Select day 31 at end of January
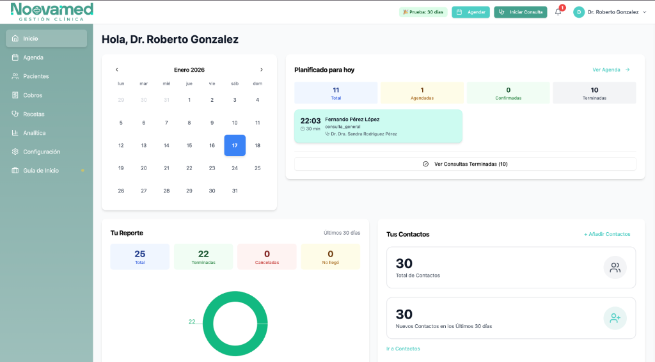The image size is (655, 362). coord(235,191)
